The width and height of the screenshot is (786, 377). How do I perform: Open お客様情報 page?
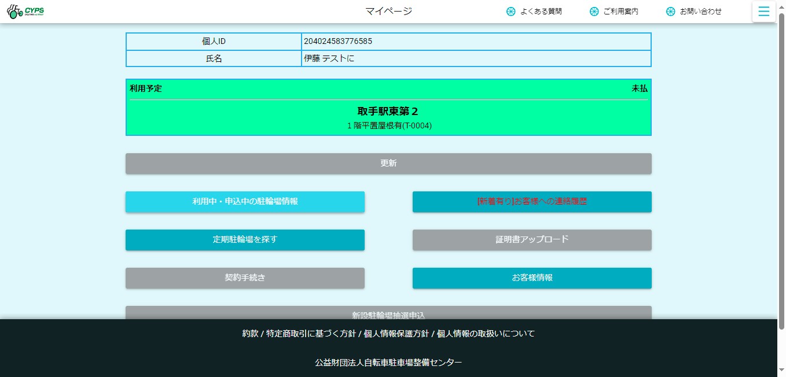tap(532, 278)
